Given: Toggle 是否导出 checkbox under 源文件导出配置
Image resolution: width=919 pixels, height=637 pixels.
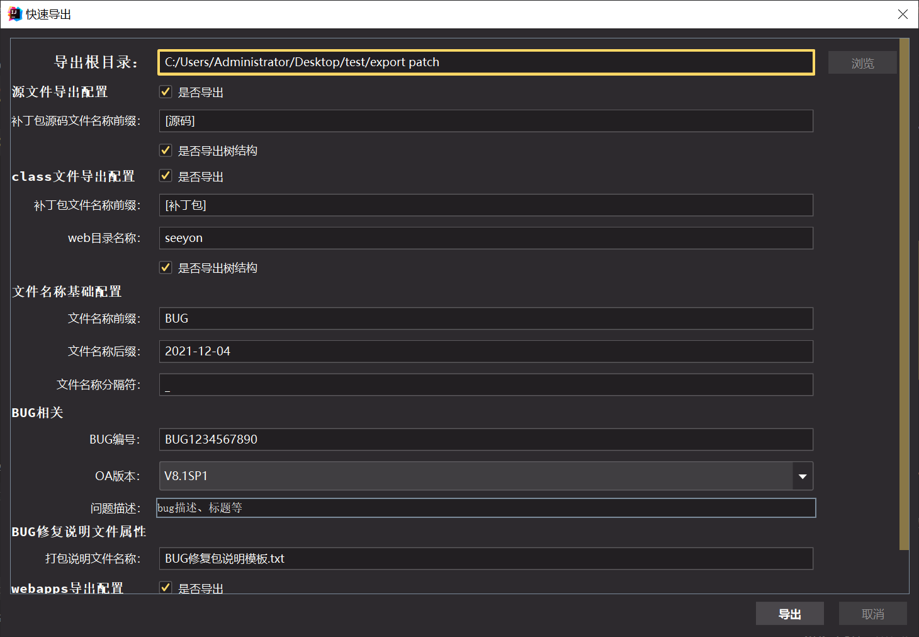Looking at the screenshot, I should coord(166,92).
